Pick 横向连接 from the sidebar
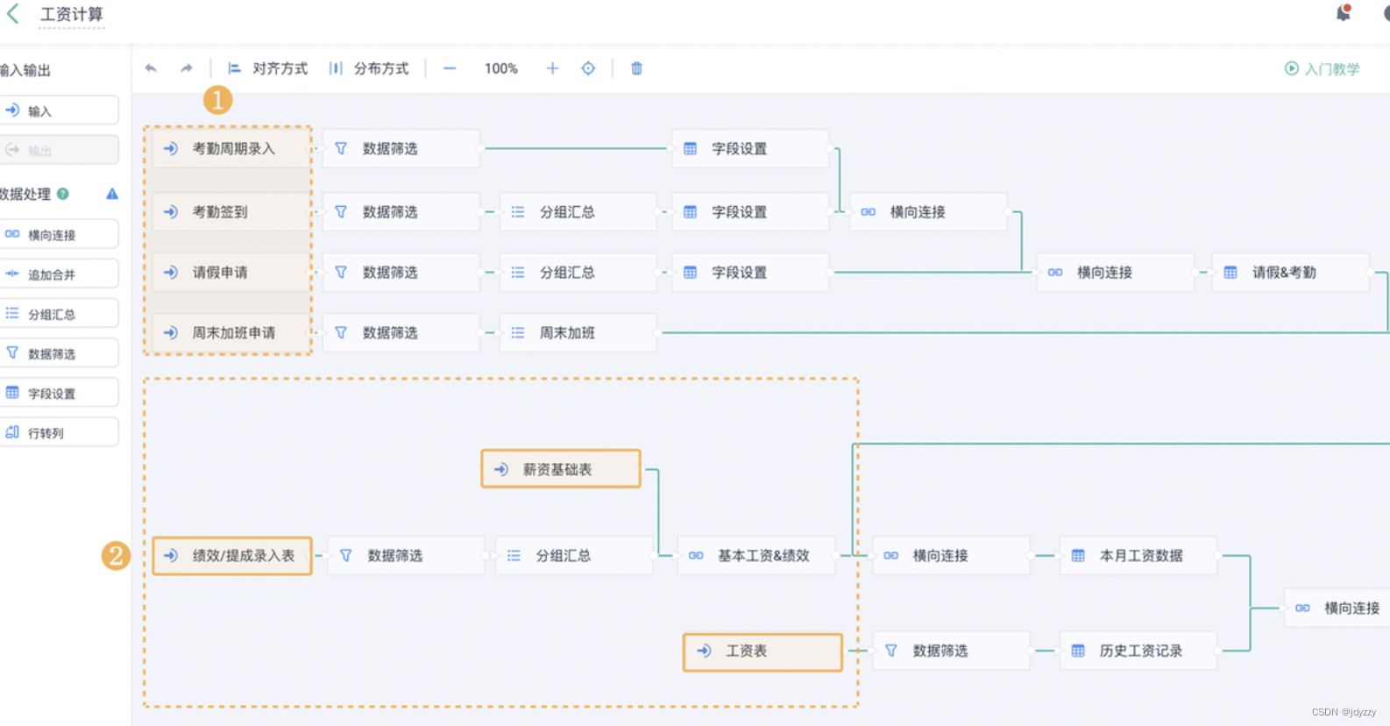This screenshot has width=1390, height=726. [x=58, y=235]
